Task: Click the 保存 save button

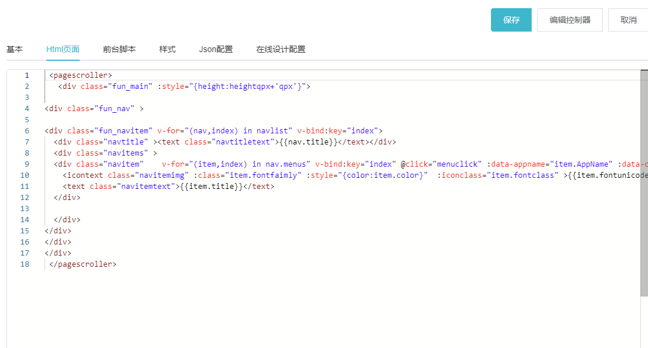Action: point(511,20)
